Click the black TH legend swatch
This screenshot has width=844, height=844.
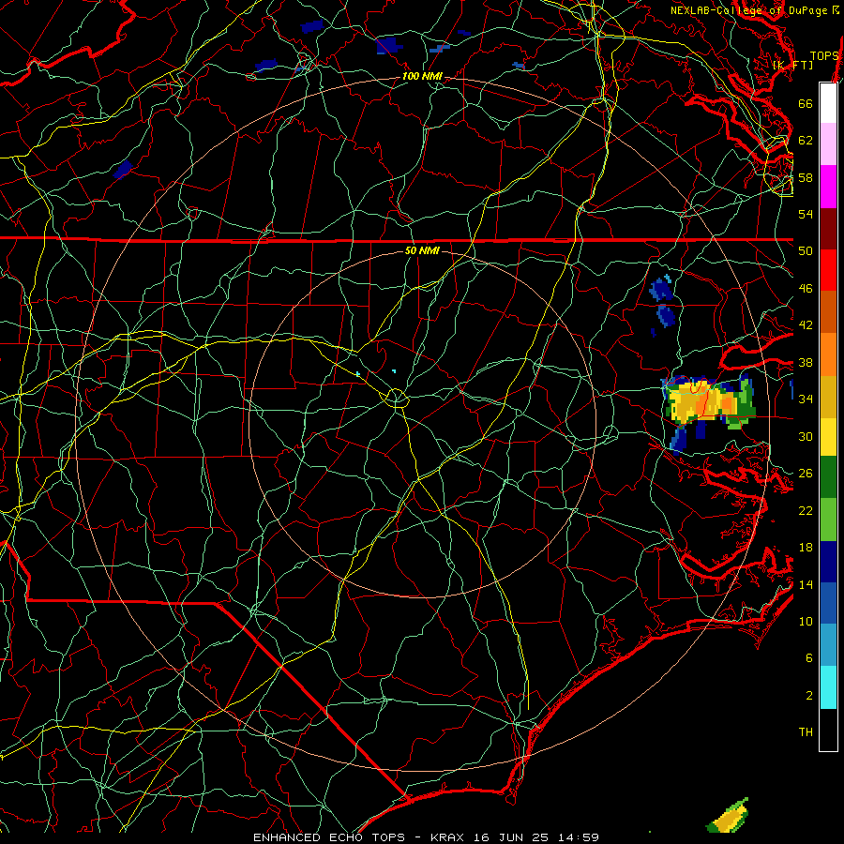click(828, 730)
